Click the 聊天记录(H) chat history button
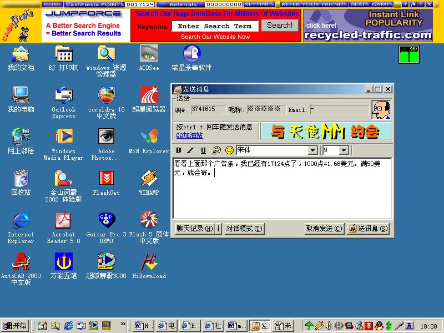Viewport: 444px width, 333px height. pos(195,229)
